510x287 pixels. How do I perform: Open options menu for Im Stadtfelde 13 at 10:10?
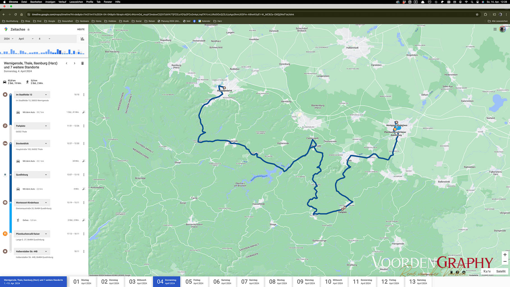click(x=84, y=95)
